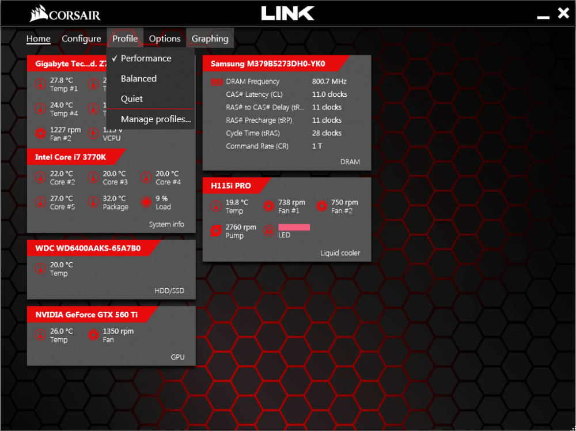This screenshot has width=576, height=431.
Task: Click the Temp #1 thermometer icon
Action: (40, 84)
